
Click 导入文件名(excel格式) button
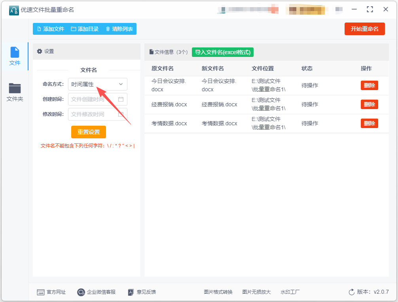pyautogui.click(x=223, y=52)
